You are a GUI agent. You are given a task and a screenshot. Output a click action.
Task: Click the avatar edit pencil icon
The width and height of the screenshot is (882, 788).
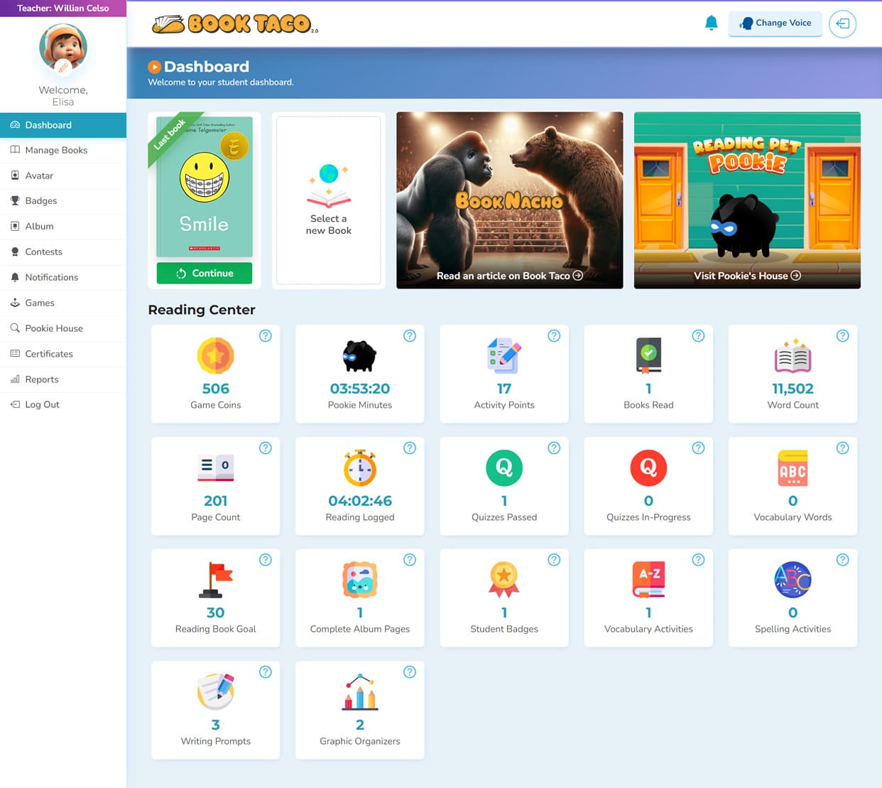[x=63, y=68]
